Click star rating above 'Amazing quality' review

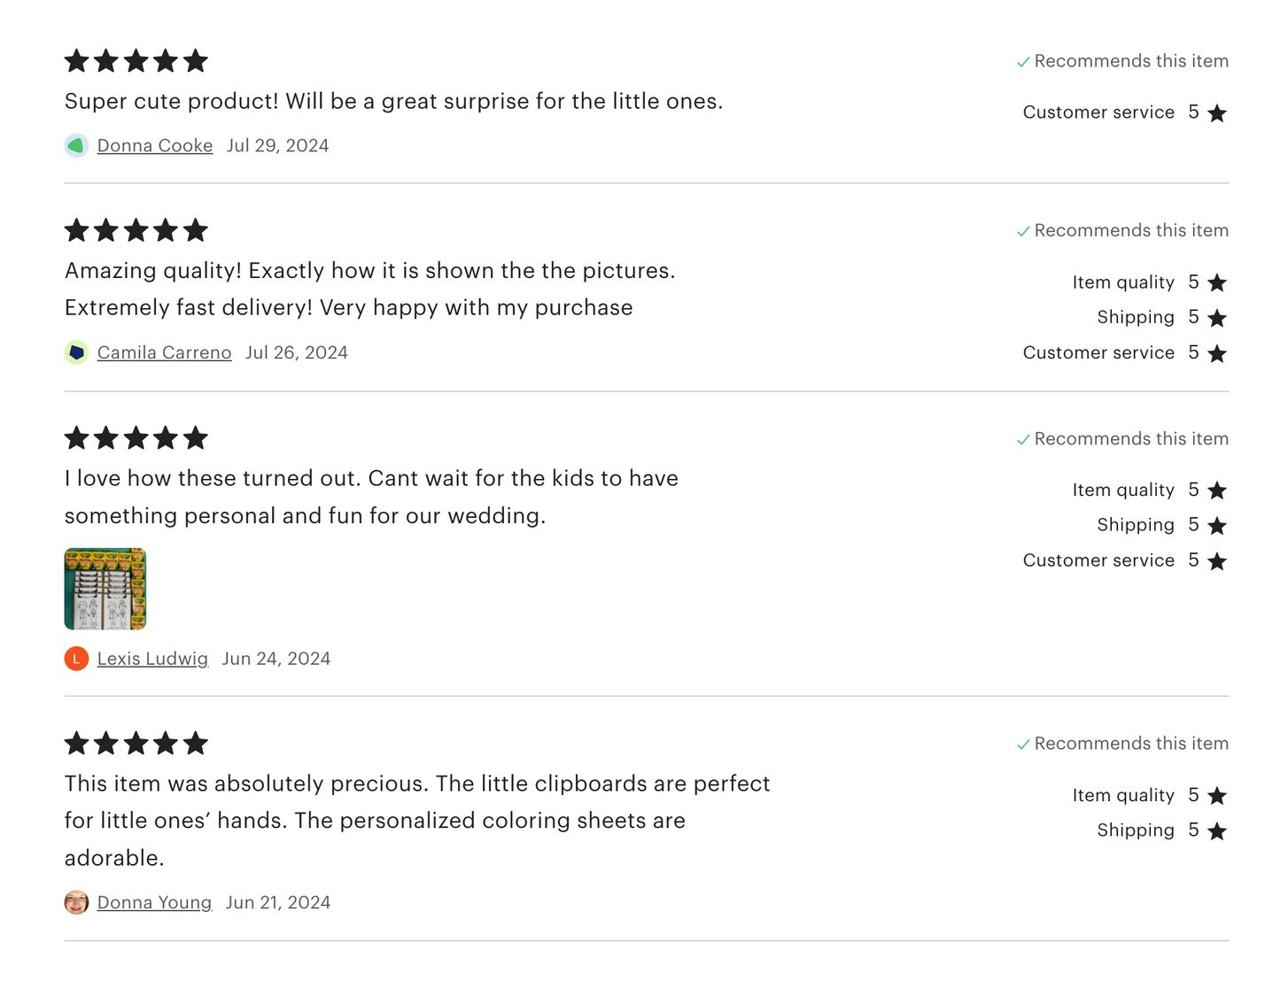[x=136, y=230]
